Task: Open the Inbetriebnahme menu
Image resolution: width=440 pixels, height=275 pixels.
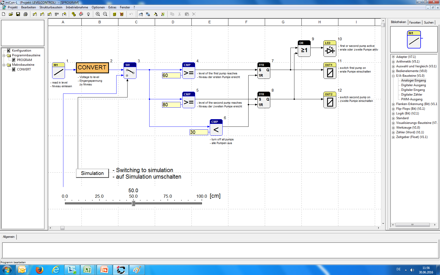Action: tap(77, 7)
